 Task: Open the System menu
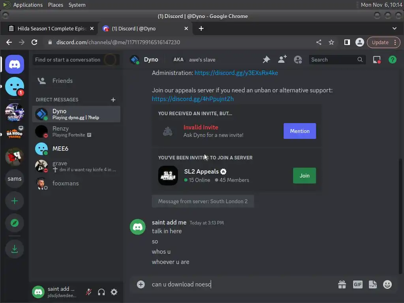click(x=77, y=5)
